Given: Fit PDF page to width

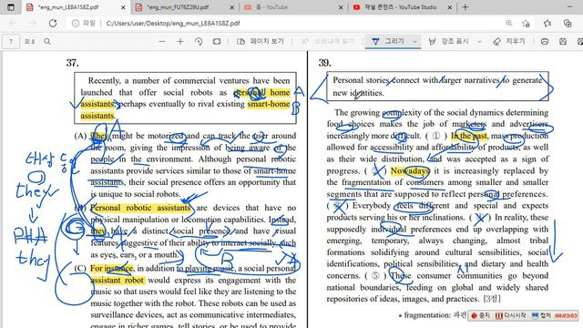Looking at the screenshot, I should pos(217,41).
